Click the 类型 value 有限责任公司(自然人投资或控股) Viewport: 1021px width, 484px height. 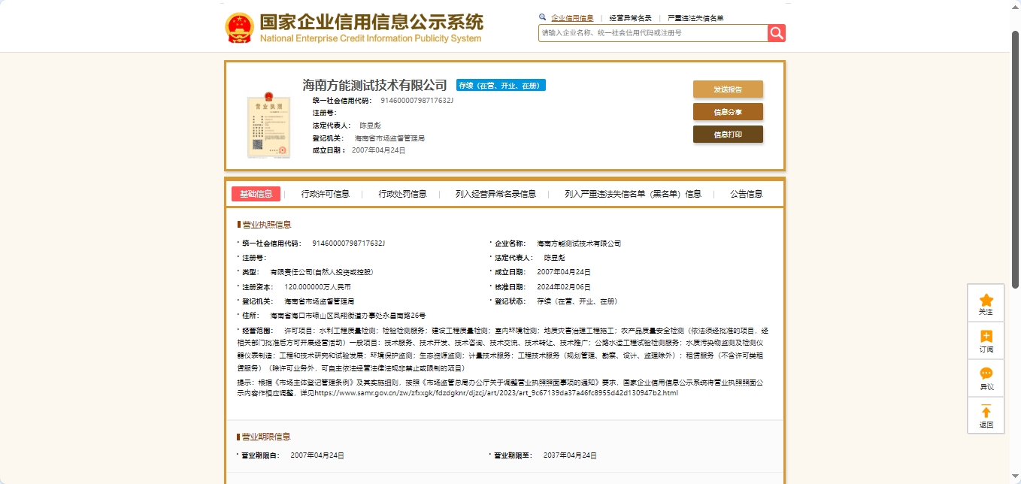tap(322, 272)
